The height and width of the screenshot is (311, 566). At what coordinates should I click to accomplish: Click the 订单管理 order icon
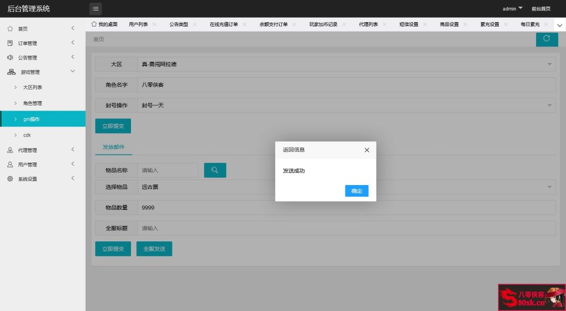tap(10, 43)
